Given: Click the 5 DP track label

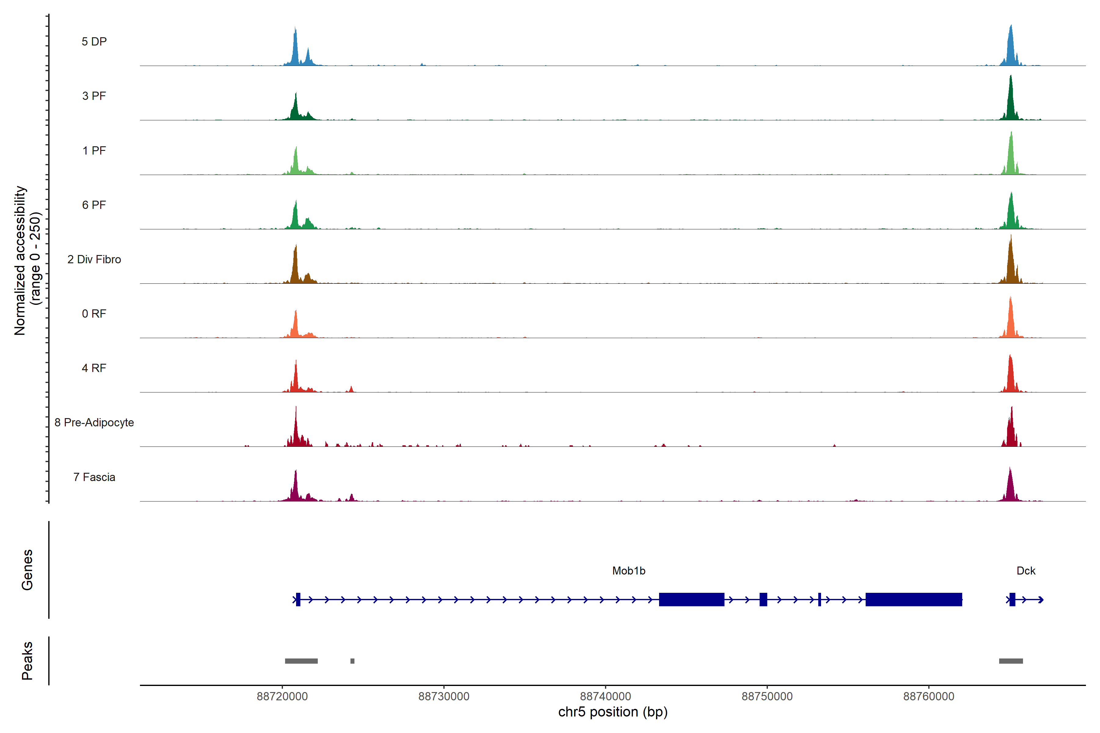Looking at the screenshot, I should point(94,42).
